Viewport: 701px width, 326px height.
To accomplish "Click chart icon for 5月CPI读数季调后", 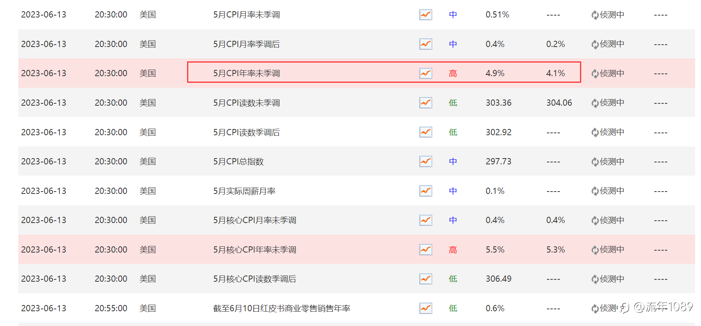I will (426, 132).
